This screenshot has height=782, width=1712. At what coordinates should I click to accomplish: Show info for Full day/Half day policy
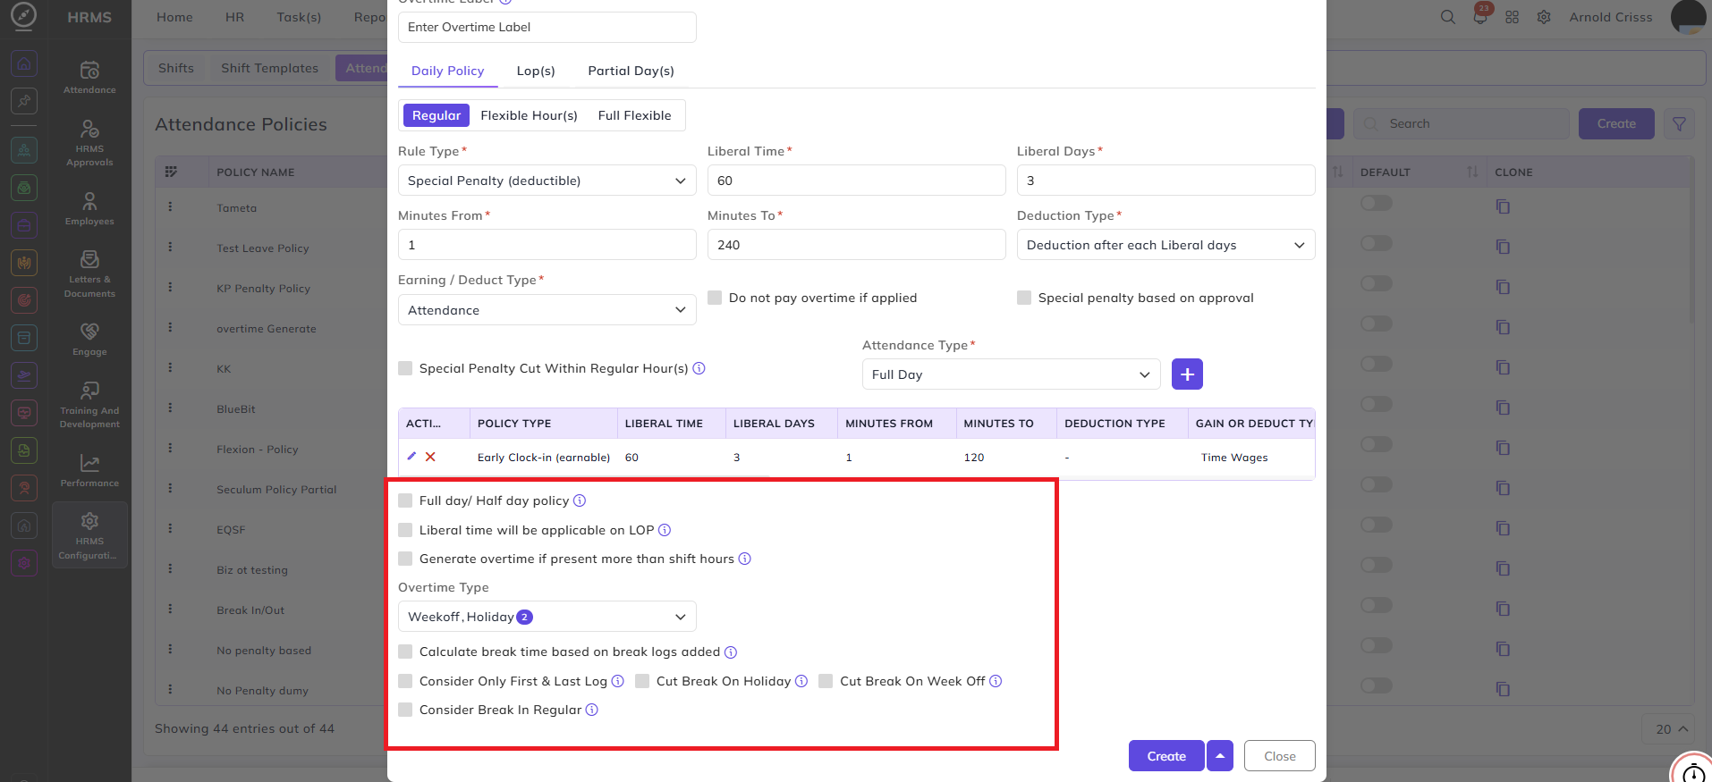click(x=580, y=500)
